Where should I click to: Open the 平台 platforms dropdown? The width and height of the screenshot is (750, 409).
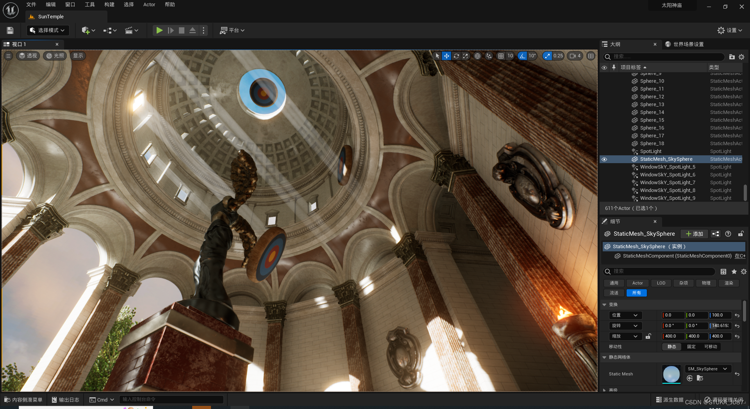coord(232,30)
